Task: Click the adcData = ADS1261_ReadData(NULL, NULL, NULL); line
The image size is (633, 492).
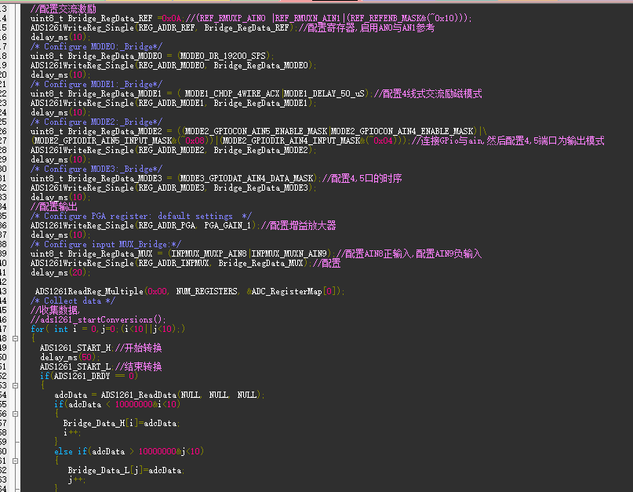Action: pyautogui.click(x=159, y=395)
